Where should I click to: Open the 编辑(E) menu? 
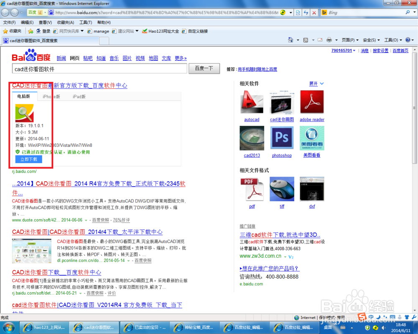point(27,23)
